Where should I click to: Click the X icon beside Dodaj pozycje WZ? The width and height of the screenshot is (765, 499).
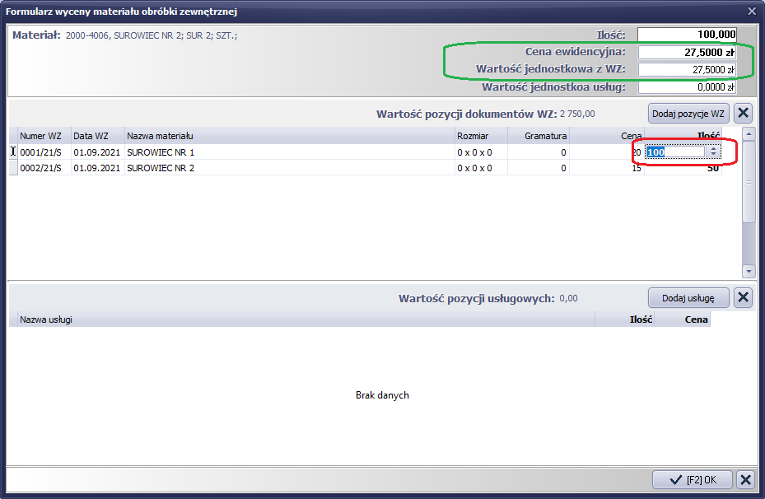pos(742,114)
